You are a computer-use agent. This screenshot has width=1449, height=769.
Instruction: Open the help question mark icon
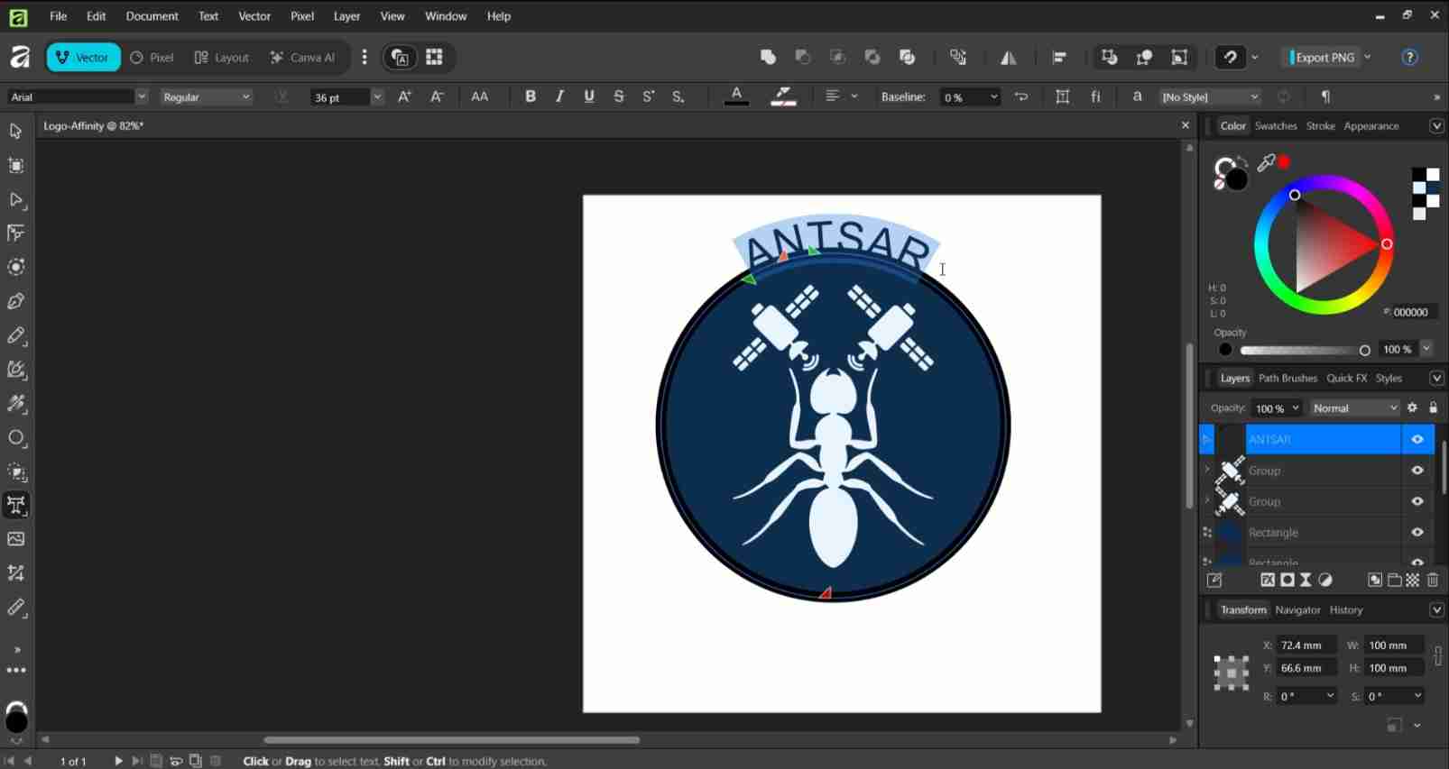tap(1409, 57)
